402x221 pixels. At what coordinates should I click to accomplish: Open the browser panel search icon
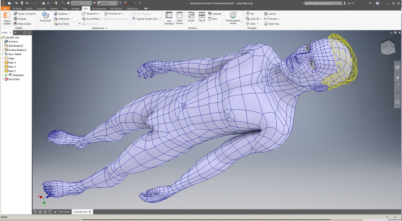tap(25, 33)
